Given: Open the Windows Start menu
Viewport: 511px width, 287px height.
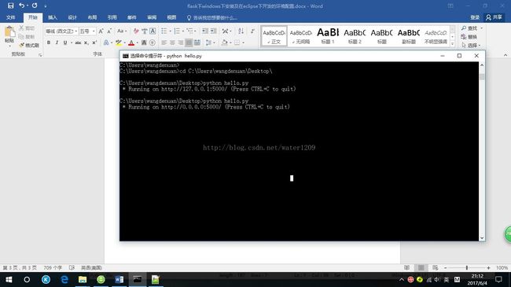Looking at the screenshot, I should pyautogui.click(x=9, y=279).
